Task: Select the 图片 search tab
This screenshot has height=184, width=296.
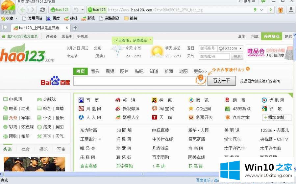Action: coord(124,72)
